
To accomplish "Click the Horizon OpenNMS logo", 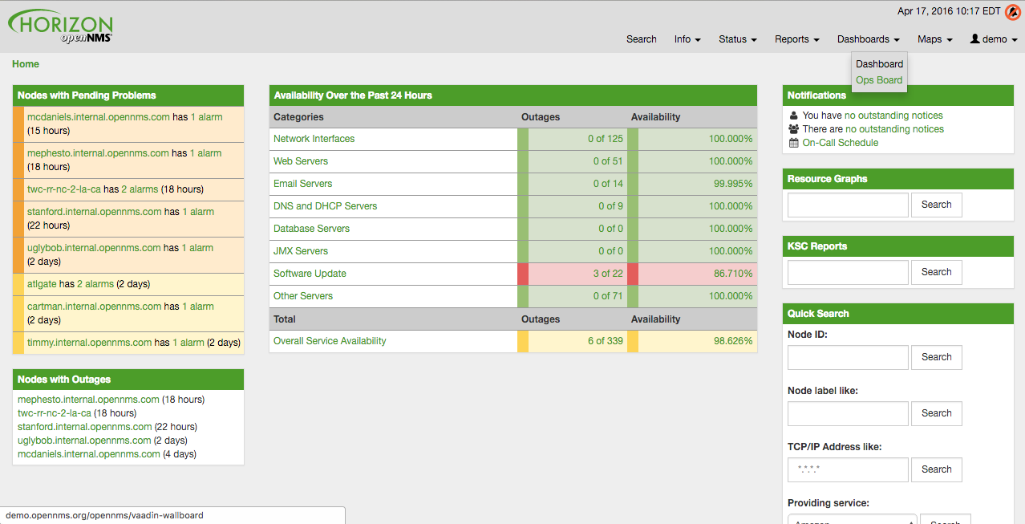I will (x=61, y=27).
